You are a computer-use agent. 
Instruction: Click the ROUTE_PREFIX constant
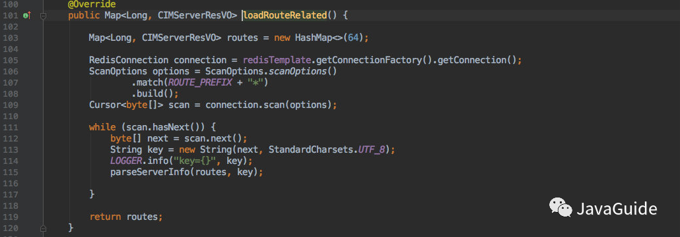pos(195,82)
